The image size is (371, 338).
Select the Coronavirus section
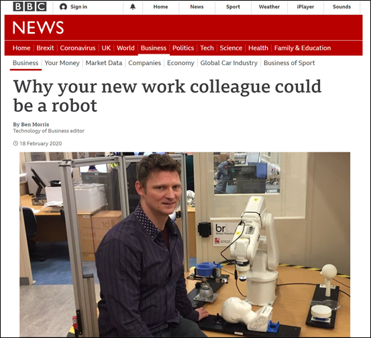coord(78,48)
